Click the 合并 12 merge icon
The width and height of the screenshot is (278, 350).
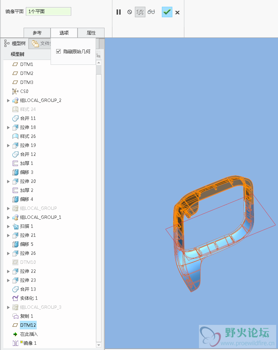click(15, 154)
